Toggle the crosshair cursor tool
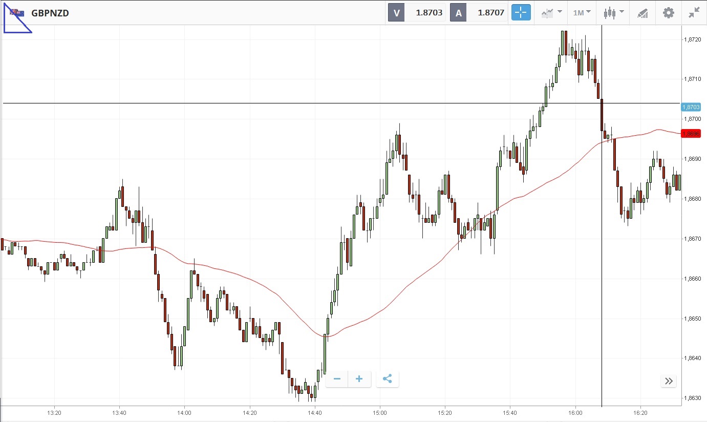Viewport: 707px width, 422px height. pyautogui.click(x=521, y=13)
